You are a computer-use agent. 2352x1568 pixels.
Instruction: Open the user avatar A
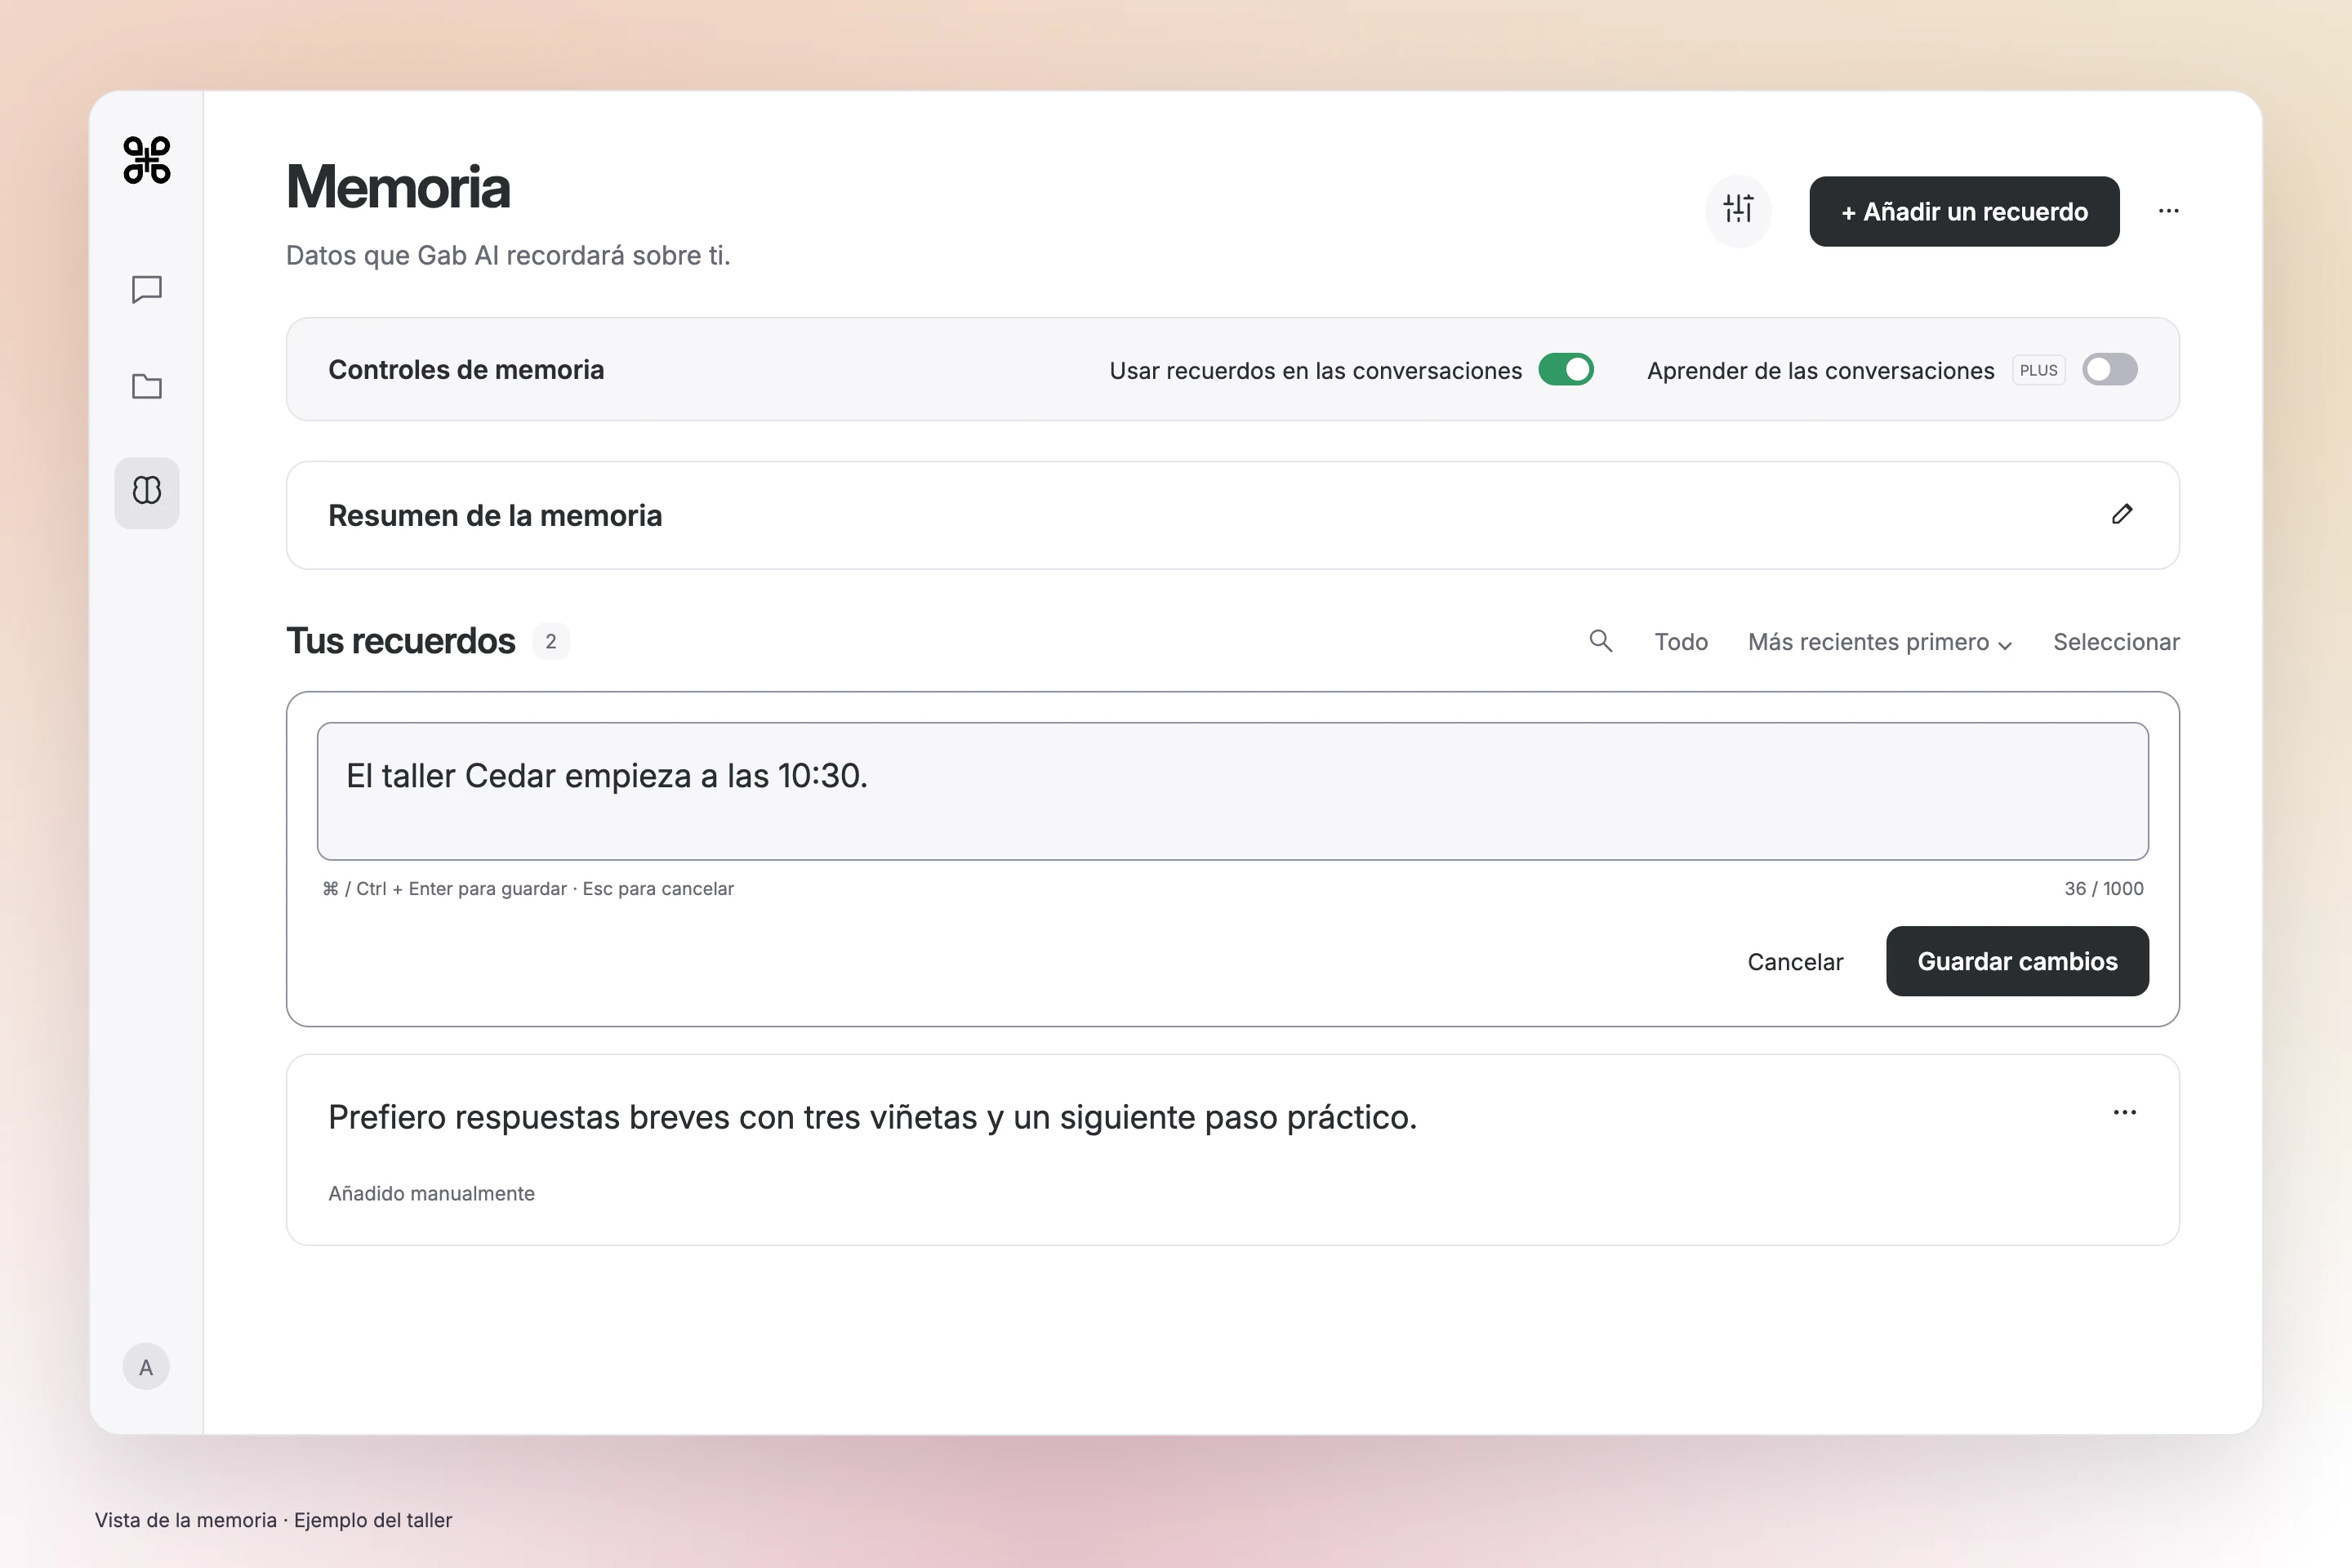(x=146, y=1366)
